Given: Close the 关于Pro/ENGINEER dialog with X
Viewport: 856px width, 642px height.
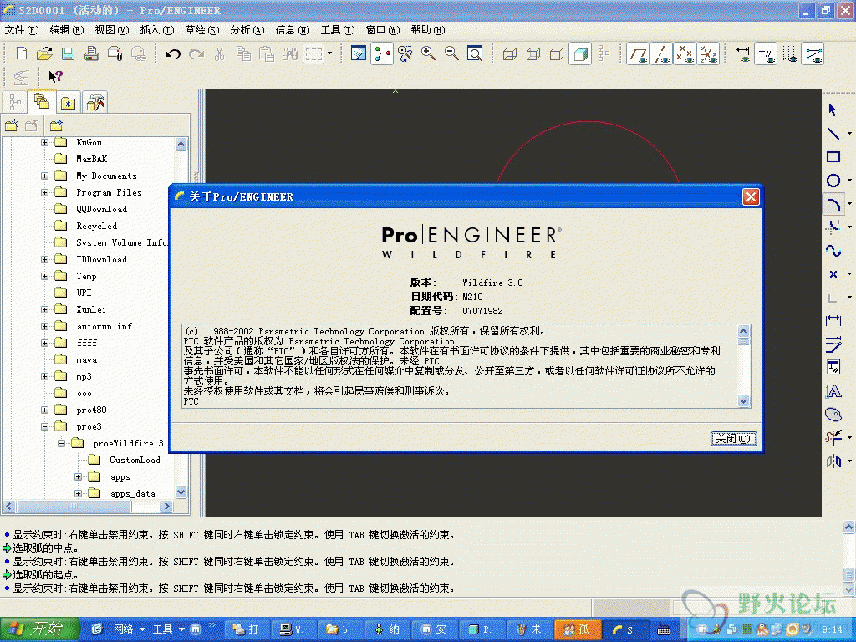Looking at the screenshot, I should click(751, 196).
